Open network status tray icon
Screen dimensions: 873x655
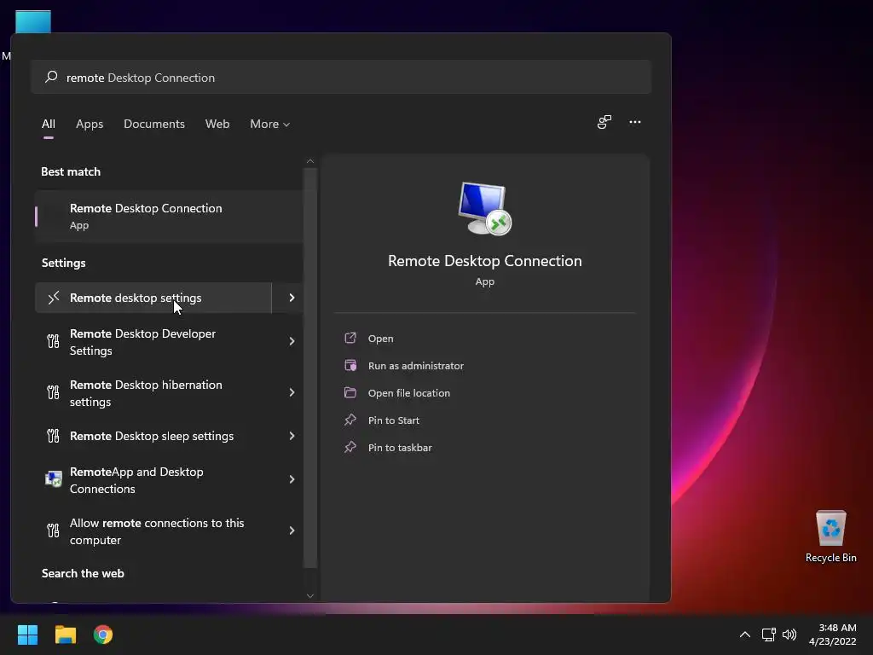tap(769, 635)
